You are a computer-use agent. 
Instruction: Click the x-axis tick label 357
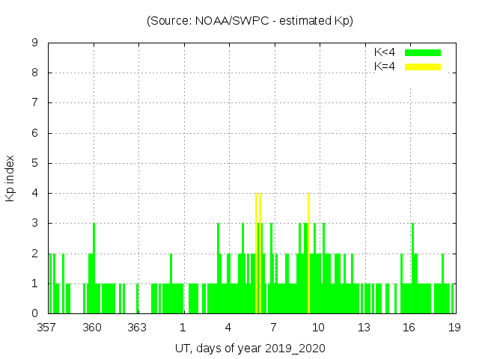[x=47, y=328]
